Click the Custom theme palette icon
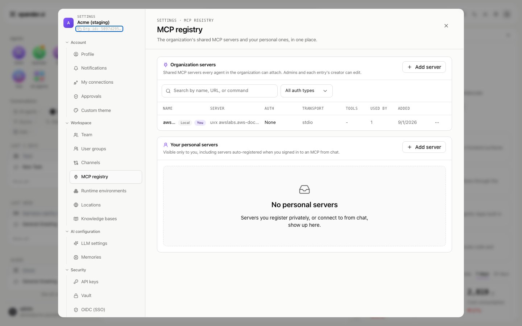This screenshot has width=522, height=326. click(x=76, y=110)
